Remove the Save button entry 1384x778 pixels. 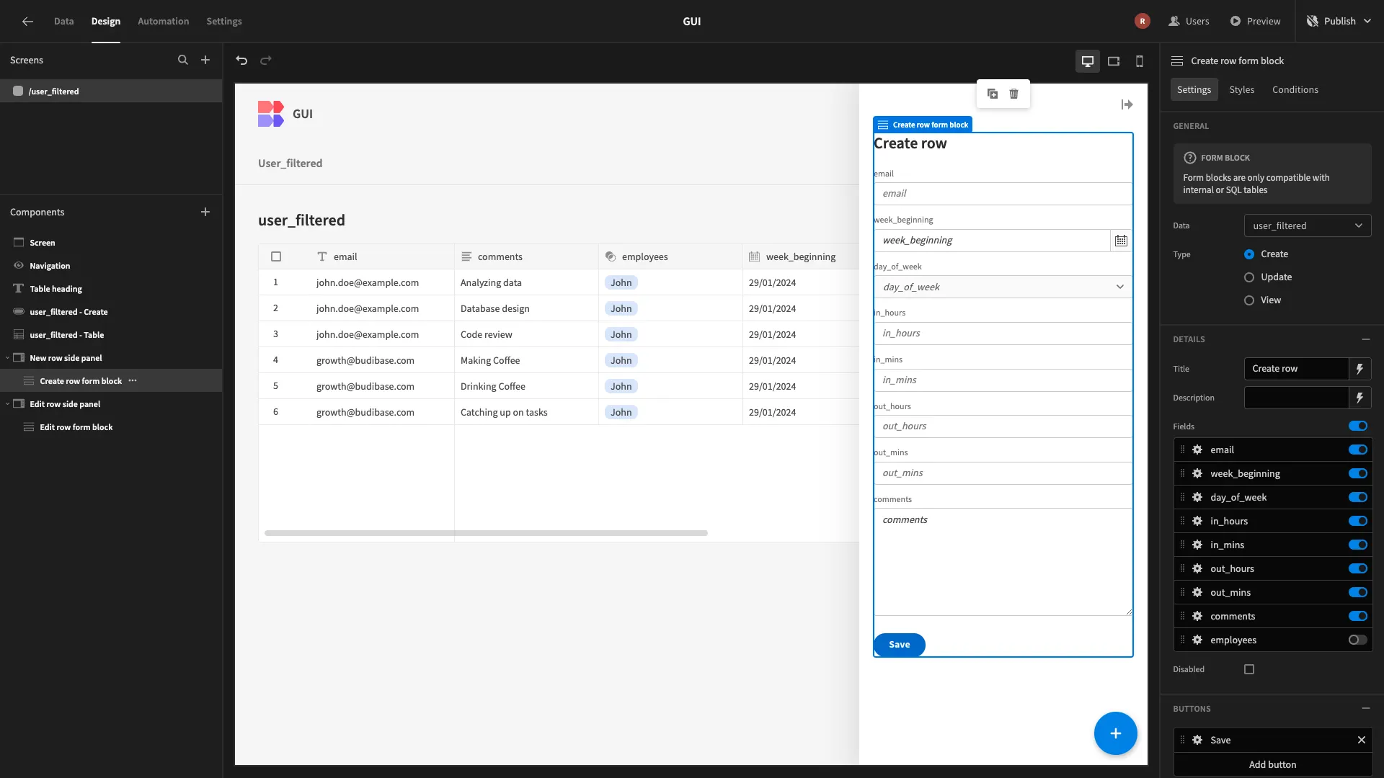(1362, 740)
